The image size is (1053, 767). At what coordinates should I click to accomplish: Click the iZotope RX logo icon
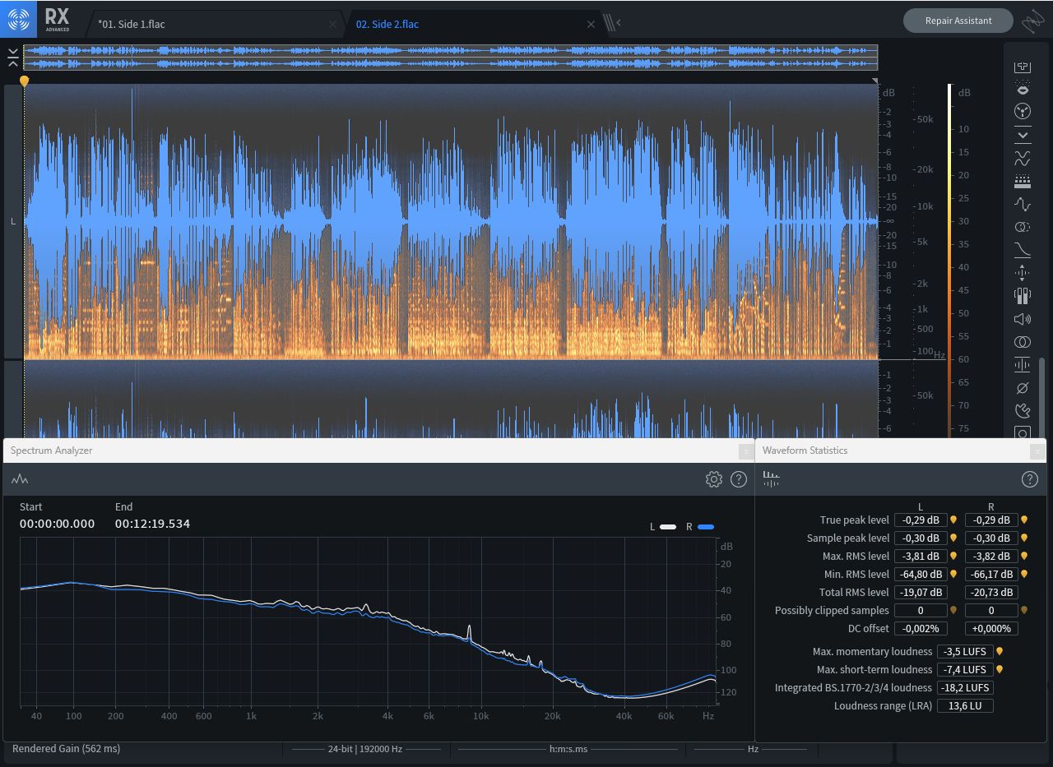pyautogui.click(x=18, y=20)
